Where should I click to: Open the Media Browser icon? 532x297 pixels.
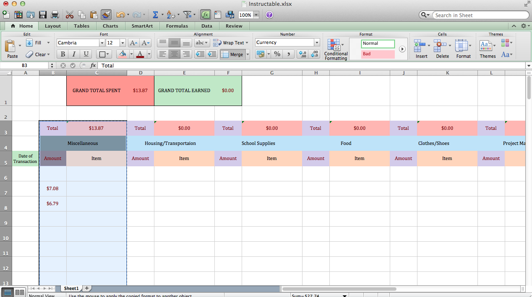(230, 15)
